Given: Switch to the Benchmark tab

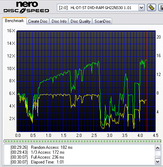Looking at the screenshot, I should pyautogui.click(x=14, y=21).
